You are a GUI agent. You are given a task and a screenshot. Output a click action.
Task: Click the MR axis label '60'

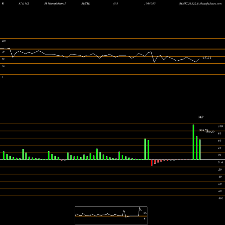[x=220, y=141]
